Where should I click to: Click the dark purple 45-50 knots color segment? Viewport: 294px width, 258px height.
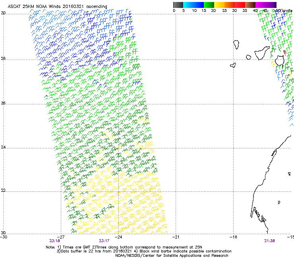(271, 5)
